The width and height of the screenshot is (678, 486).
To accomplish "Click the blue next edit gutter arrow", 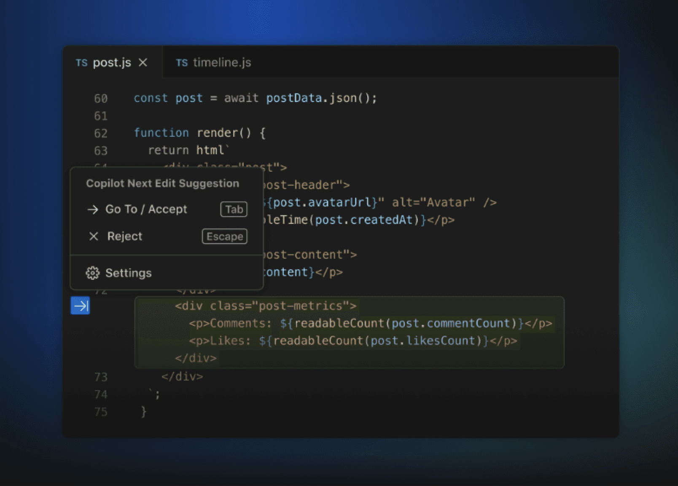I will 80,305.
